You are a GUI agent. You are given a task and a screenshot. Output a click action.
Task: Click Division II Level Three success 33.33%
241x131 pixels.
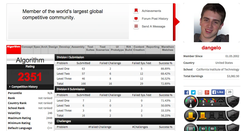coord(165,111)
